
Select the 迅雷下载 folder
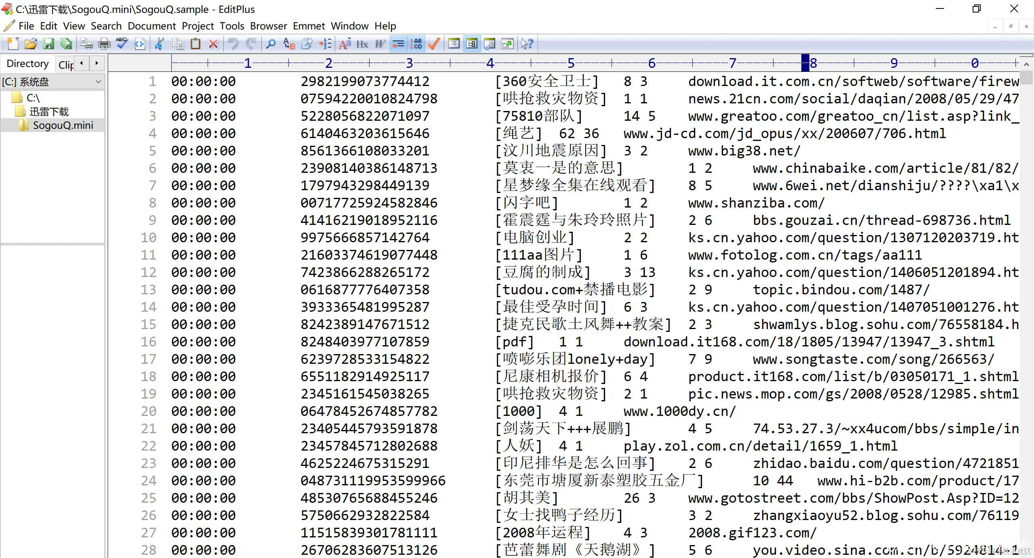point(49,112)
